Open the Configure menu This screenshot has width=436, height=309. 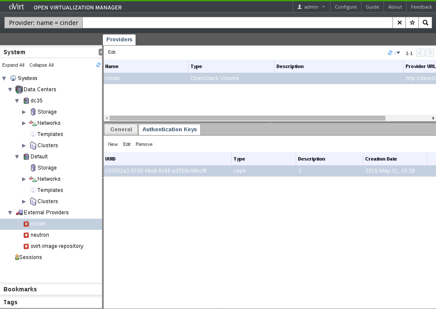(x=346, y=7)
